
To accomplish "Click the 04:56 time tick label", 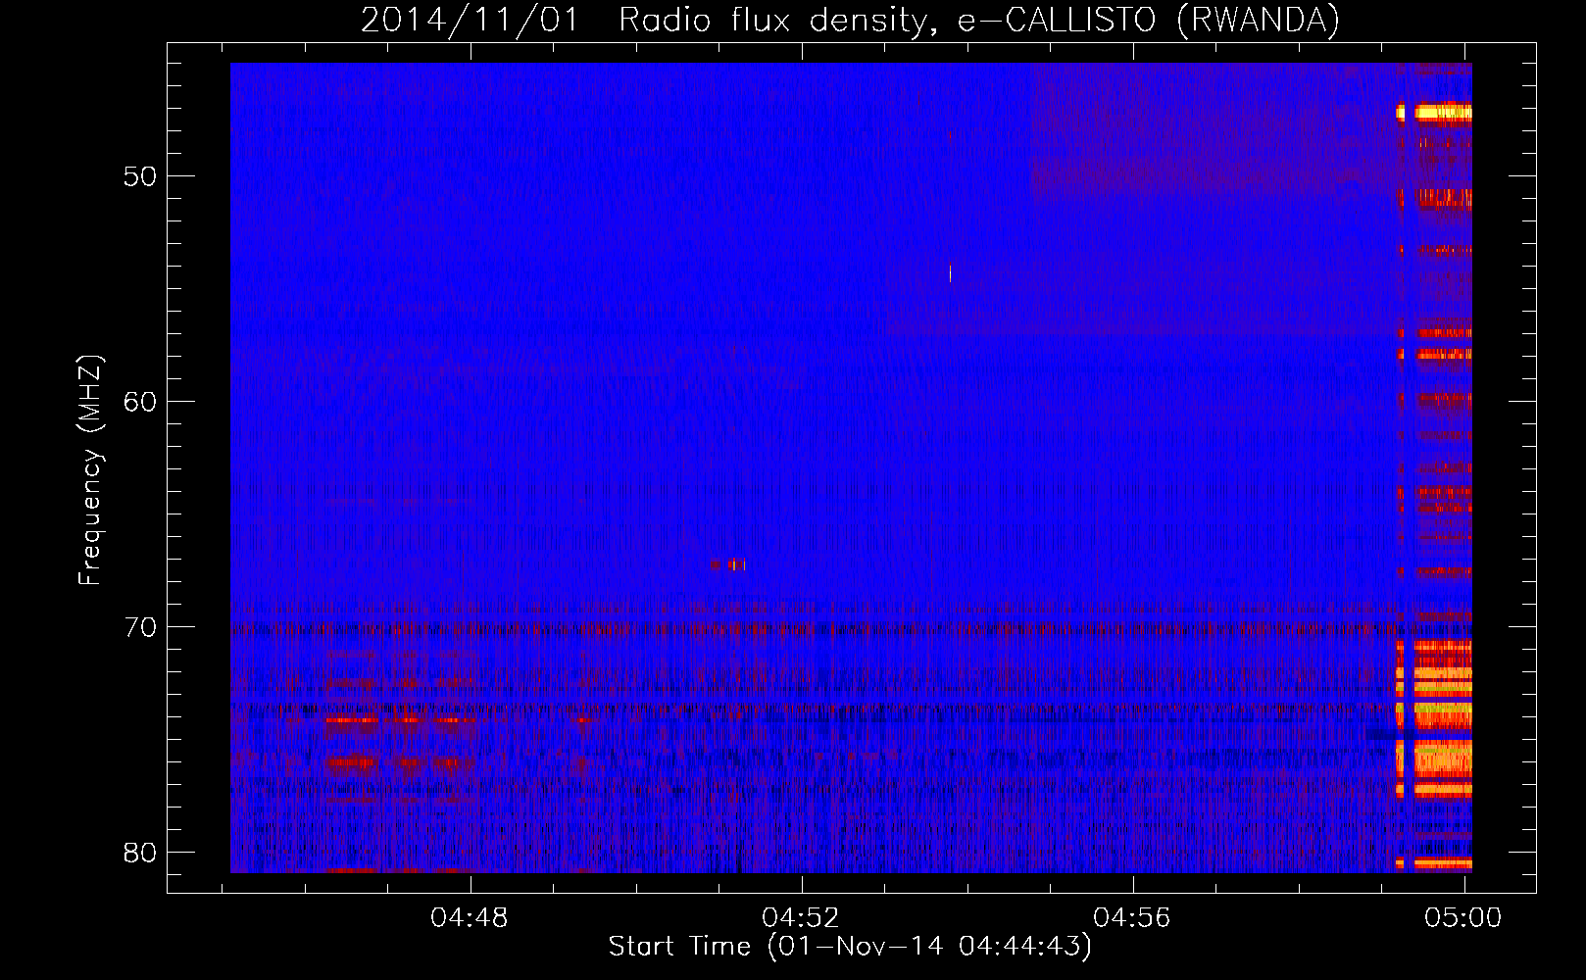I will 1132,918.
